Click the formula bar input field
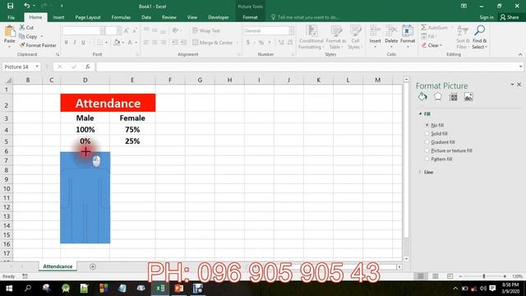This screenshot has height=296, width=526. click(307, 67)
